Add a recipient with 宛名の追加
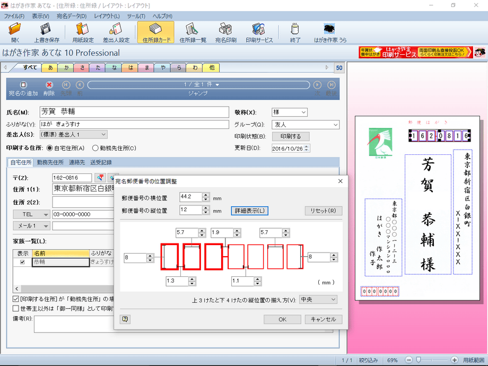 pyautogui.click(x=23, y=89)
